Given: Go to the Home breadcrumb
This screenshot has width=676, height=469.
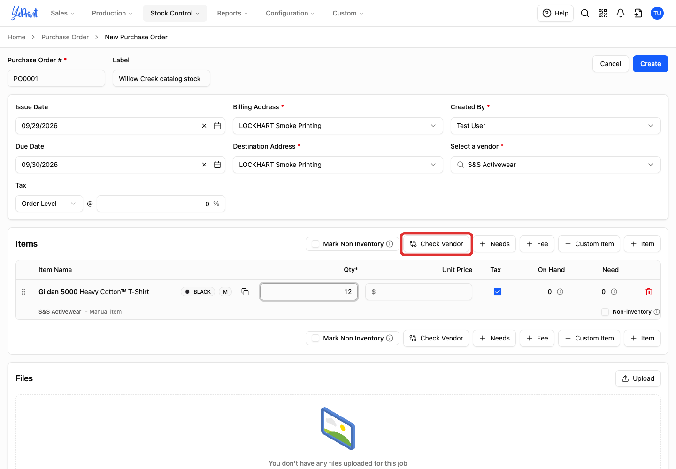Looking at the screenshot, I should pos(16,37).
